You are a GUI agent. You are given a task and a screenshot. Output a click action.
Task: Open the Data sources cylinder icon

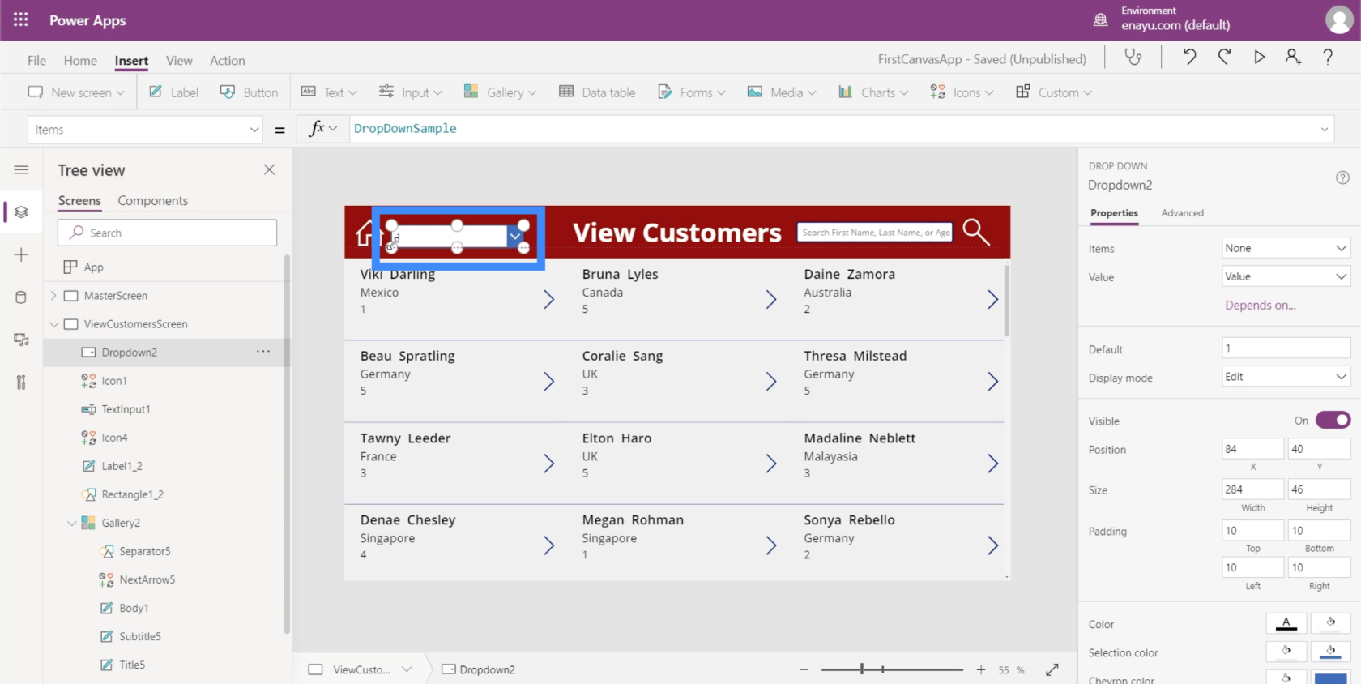pos(22,297)
